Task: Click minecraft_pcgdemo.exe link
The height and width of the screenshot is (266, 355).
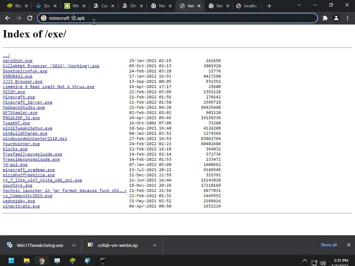Action: click(x=29, y=170)
